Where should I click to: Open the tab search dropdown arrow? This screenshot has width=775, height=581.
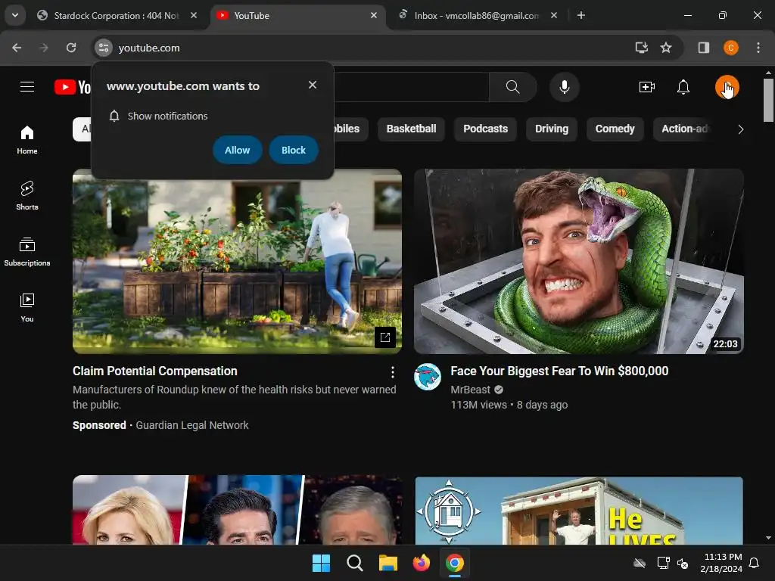click(15, 15)
